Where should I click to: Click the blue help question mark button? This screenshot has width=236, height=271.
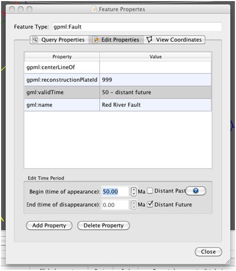(x=196, y=191)
